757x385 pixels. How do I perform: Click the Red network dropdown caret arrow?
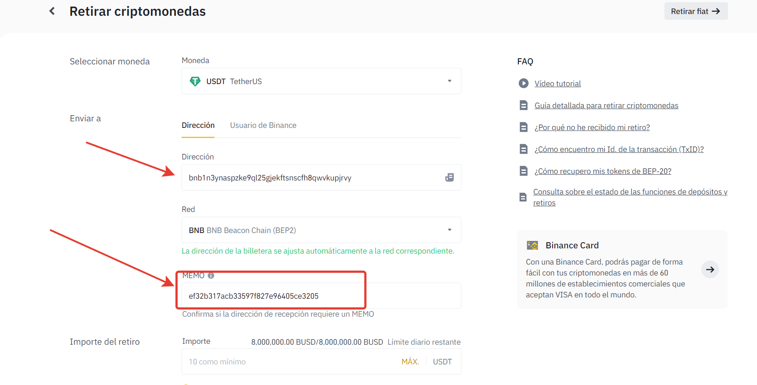(x=450, y=230)
